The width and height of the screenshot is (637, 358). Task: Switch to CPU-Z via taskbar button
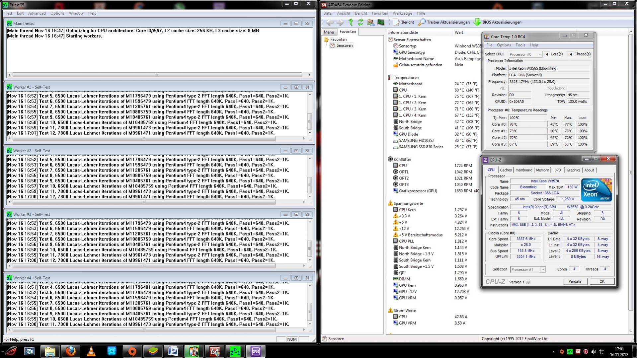point(256,351)
